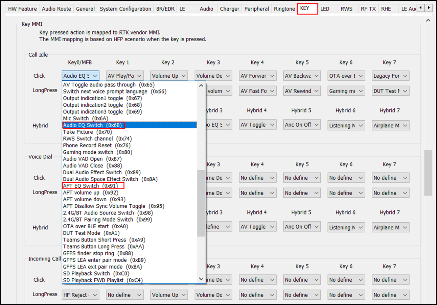
Task: Select 2.4G/BT Audio Source Switch (0x98)
Action: pyautogui.click(x=130, y=213)
